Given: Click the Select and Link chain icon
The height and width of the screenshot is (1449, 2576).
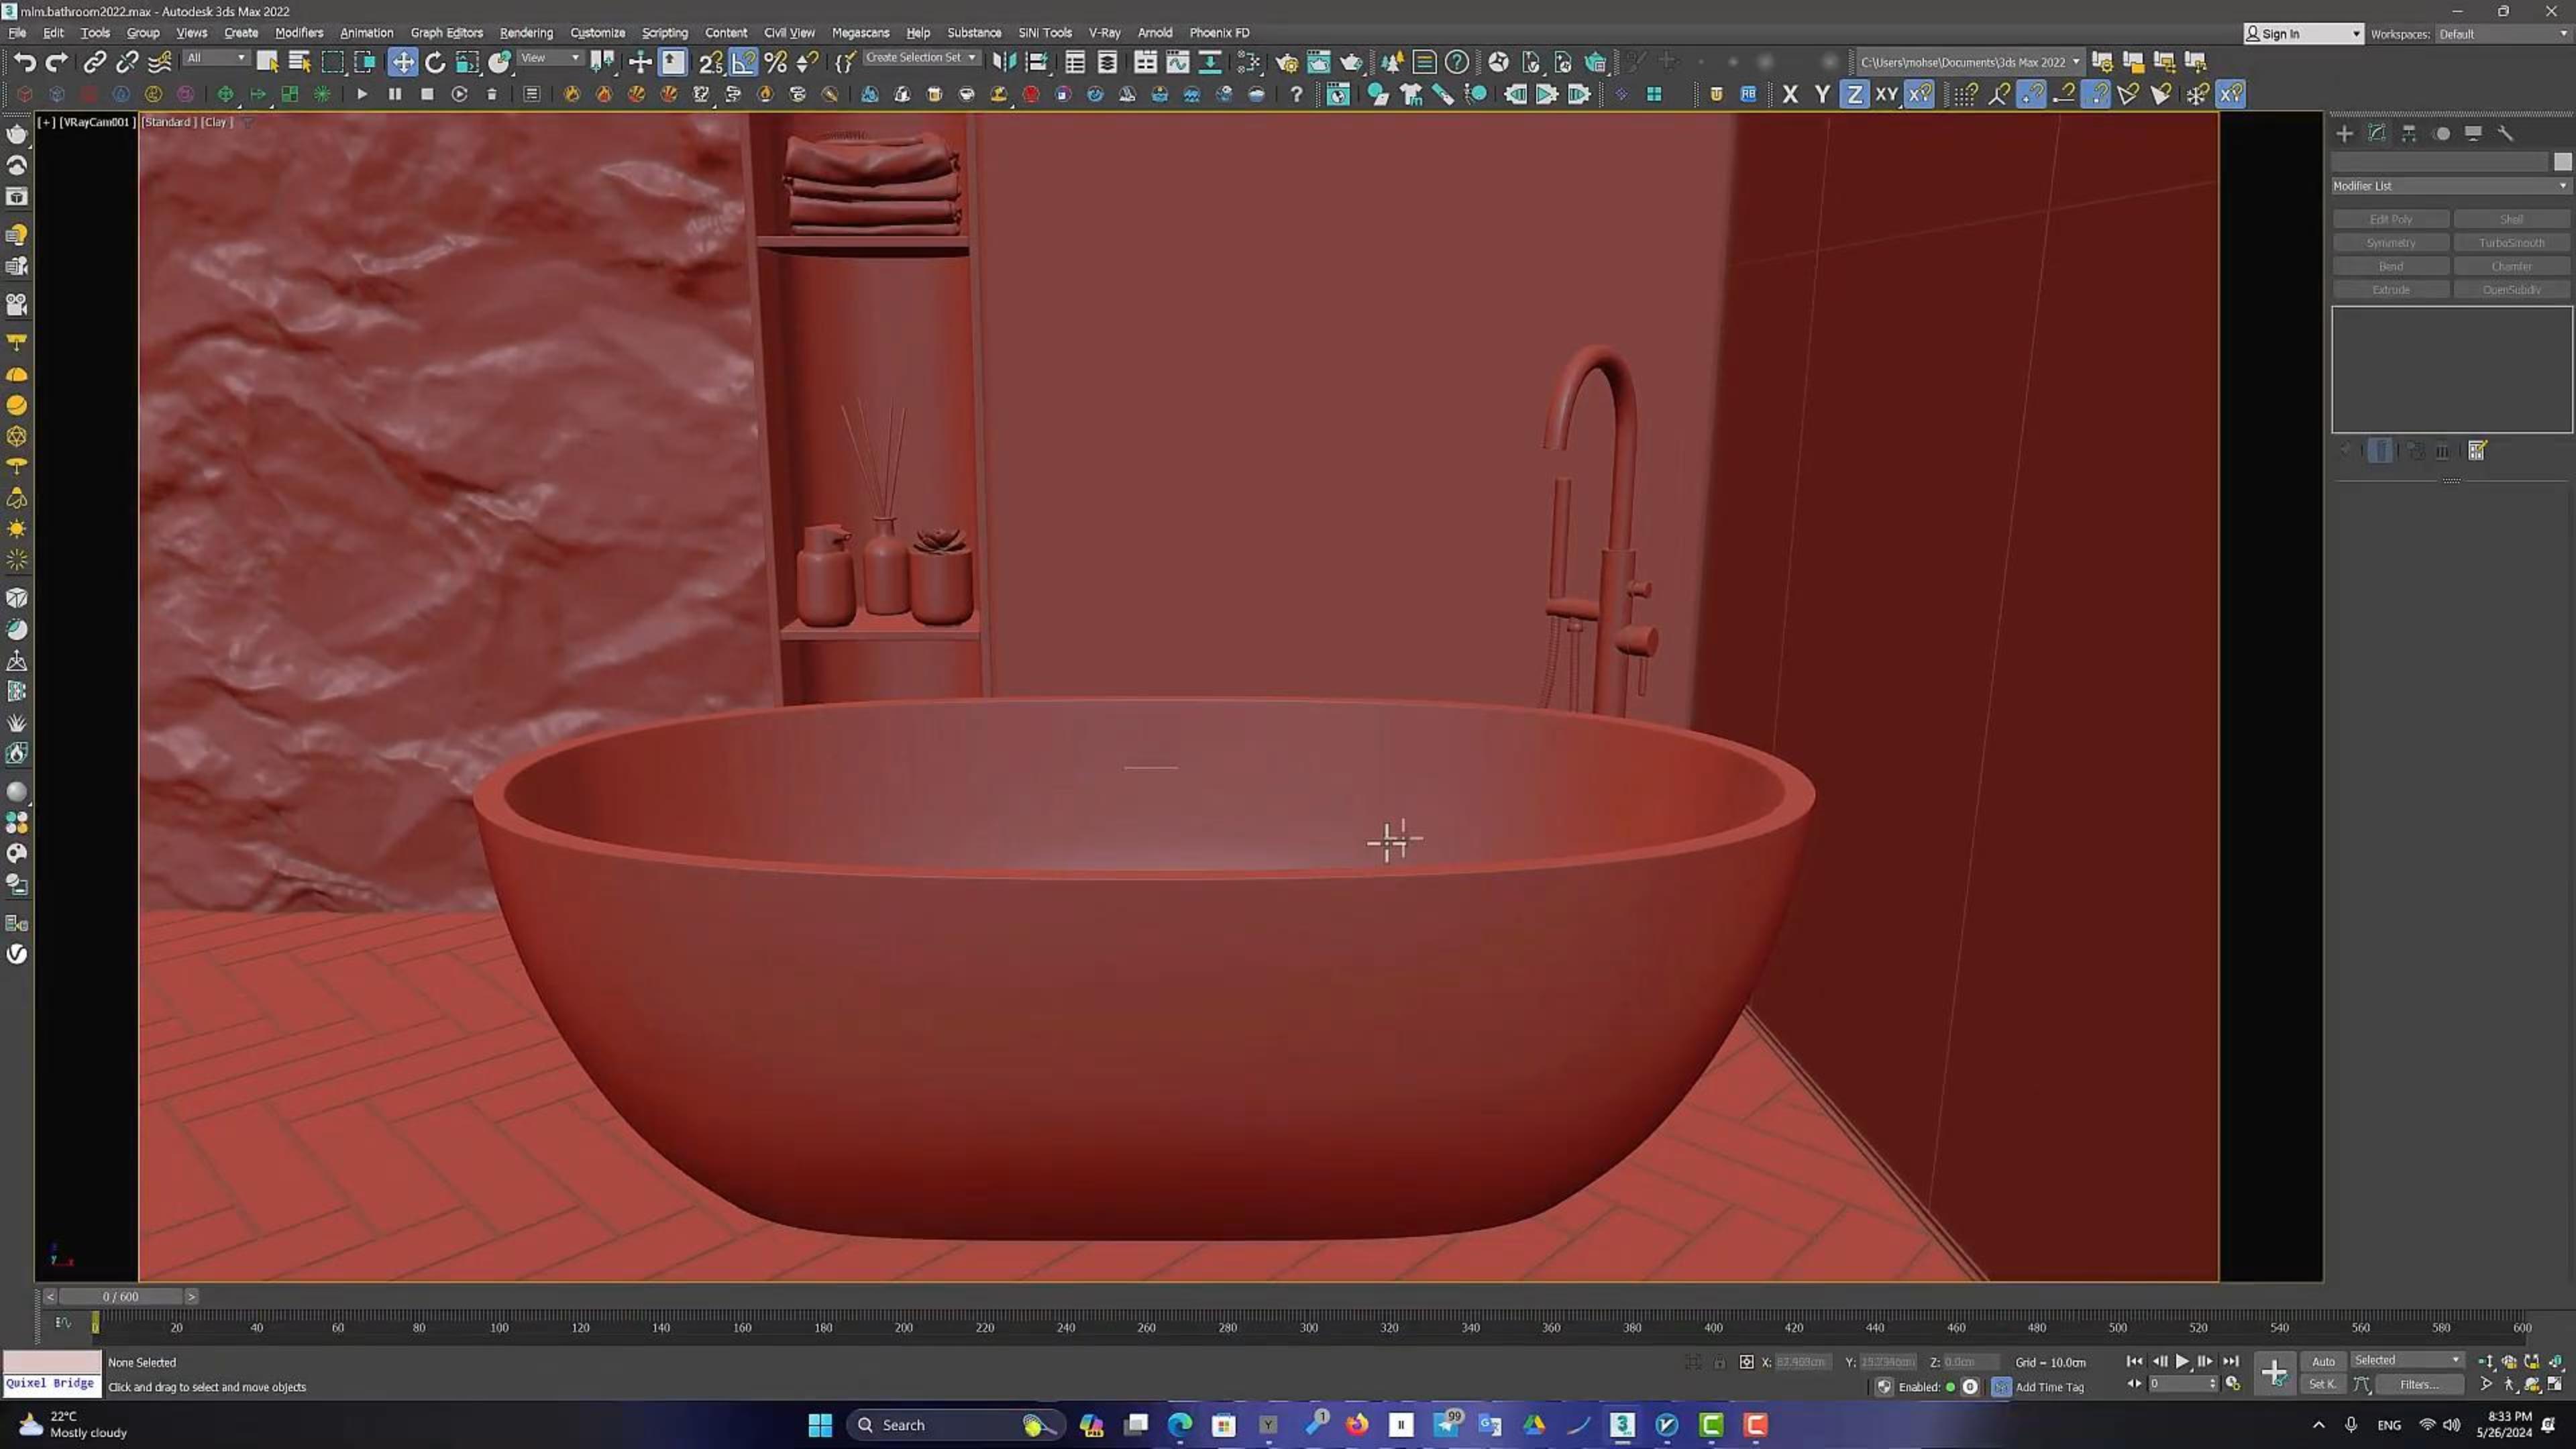Looking at the screenshot, I should pos(94,62).
